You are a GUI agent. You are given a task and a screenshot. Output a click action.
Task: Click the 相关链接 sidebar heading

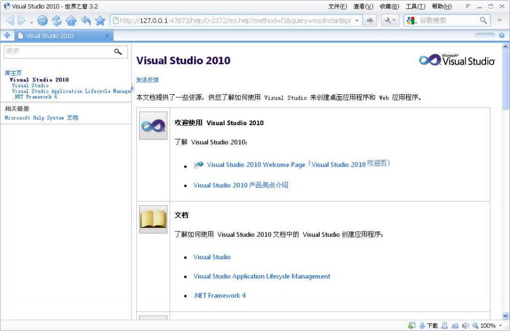click(x=17, y=109)
